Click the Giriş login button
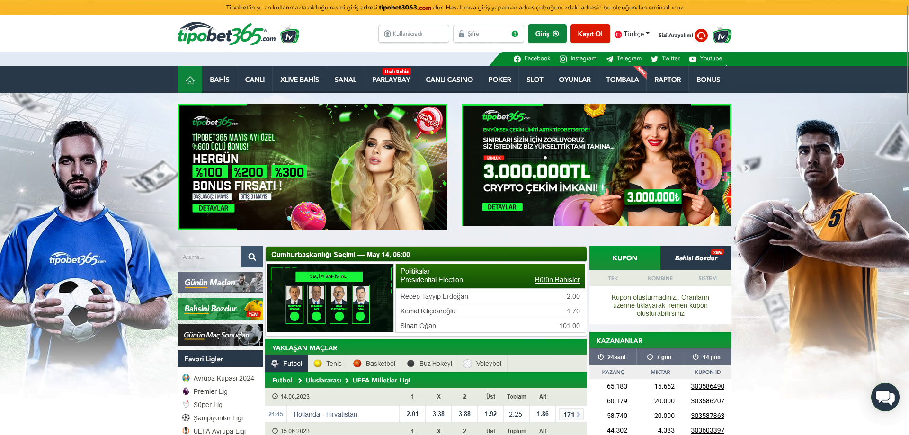 [x=547, y=34]
